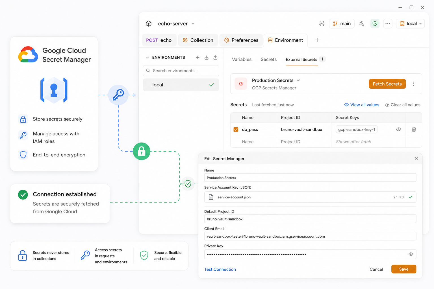Click the Search environments field

point(181,71)
